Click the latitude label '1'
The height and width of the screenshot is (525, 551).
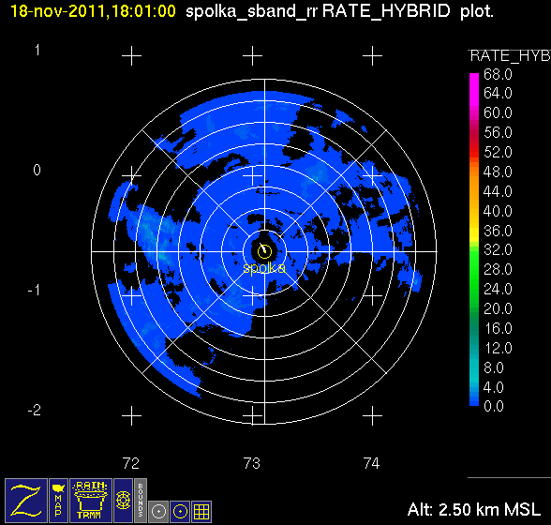(x=37, y=51)
